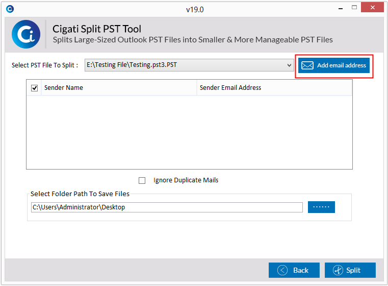Open the PST file path dropdown
This screenshot has width=388, height=286.
click(x=189, y=65)
